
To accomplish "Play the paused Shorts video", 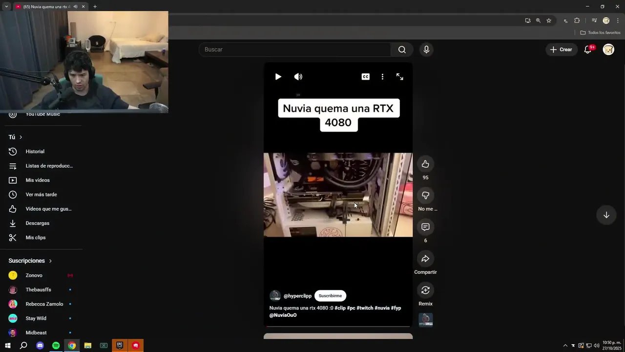I will coord(278,77).
